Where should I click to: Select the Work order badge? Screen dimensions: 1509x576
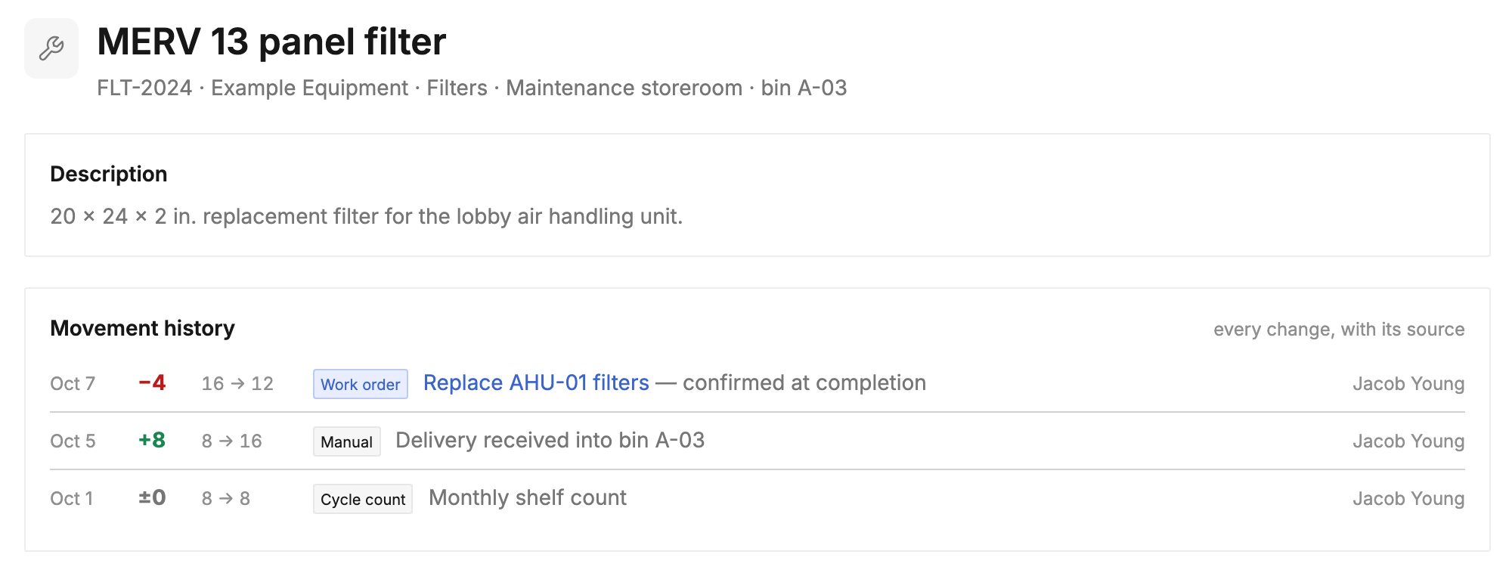point(361,384)
